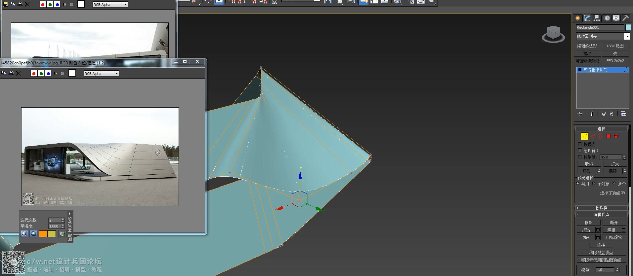This screenshot has height=276, width=633.
Task: Click the Remove Modifier trash icon
Action: click(x=612, y=114)
